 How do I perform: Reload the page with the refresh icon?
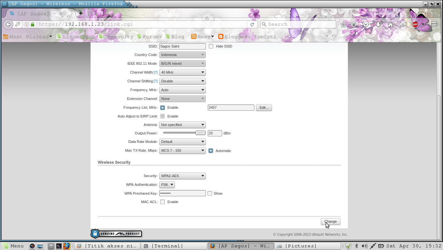(x=252, y=24)
